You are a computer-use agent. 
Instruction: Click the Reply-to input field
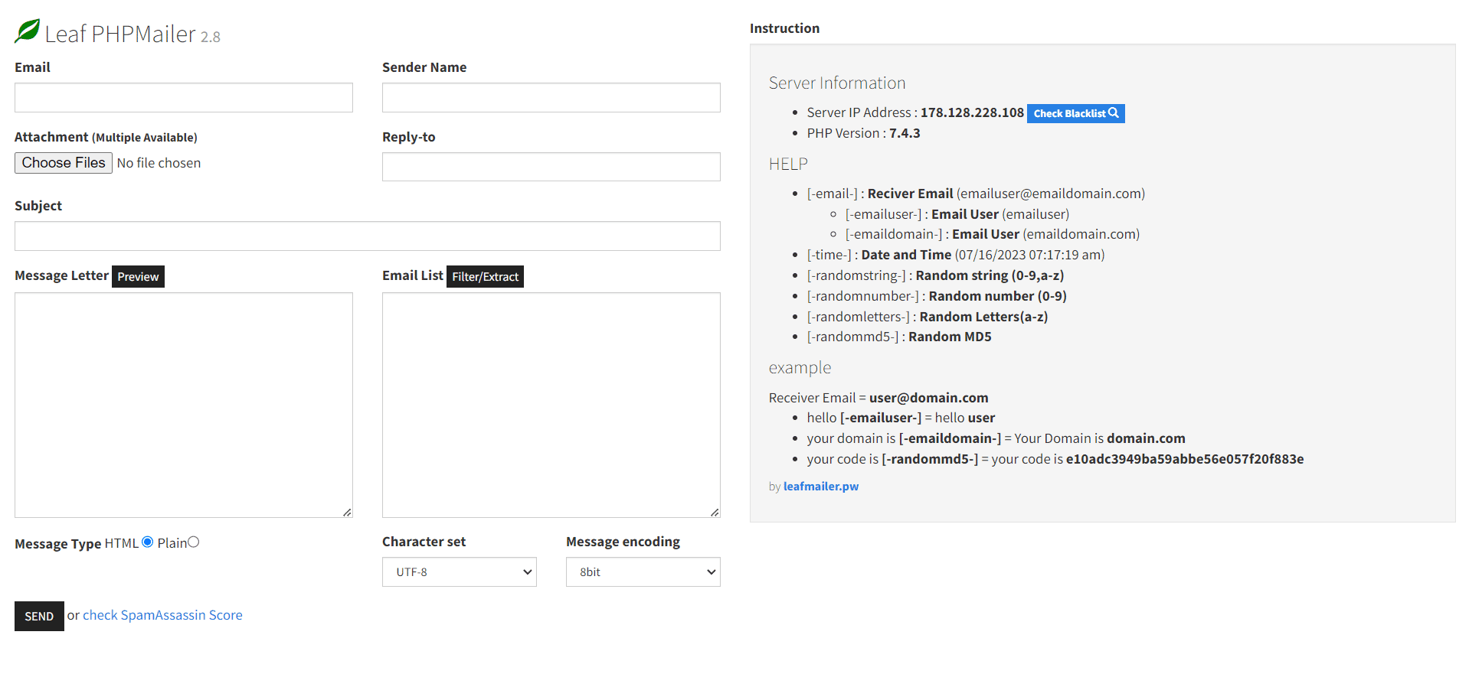pos(551,167)
